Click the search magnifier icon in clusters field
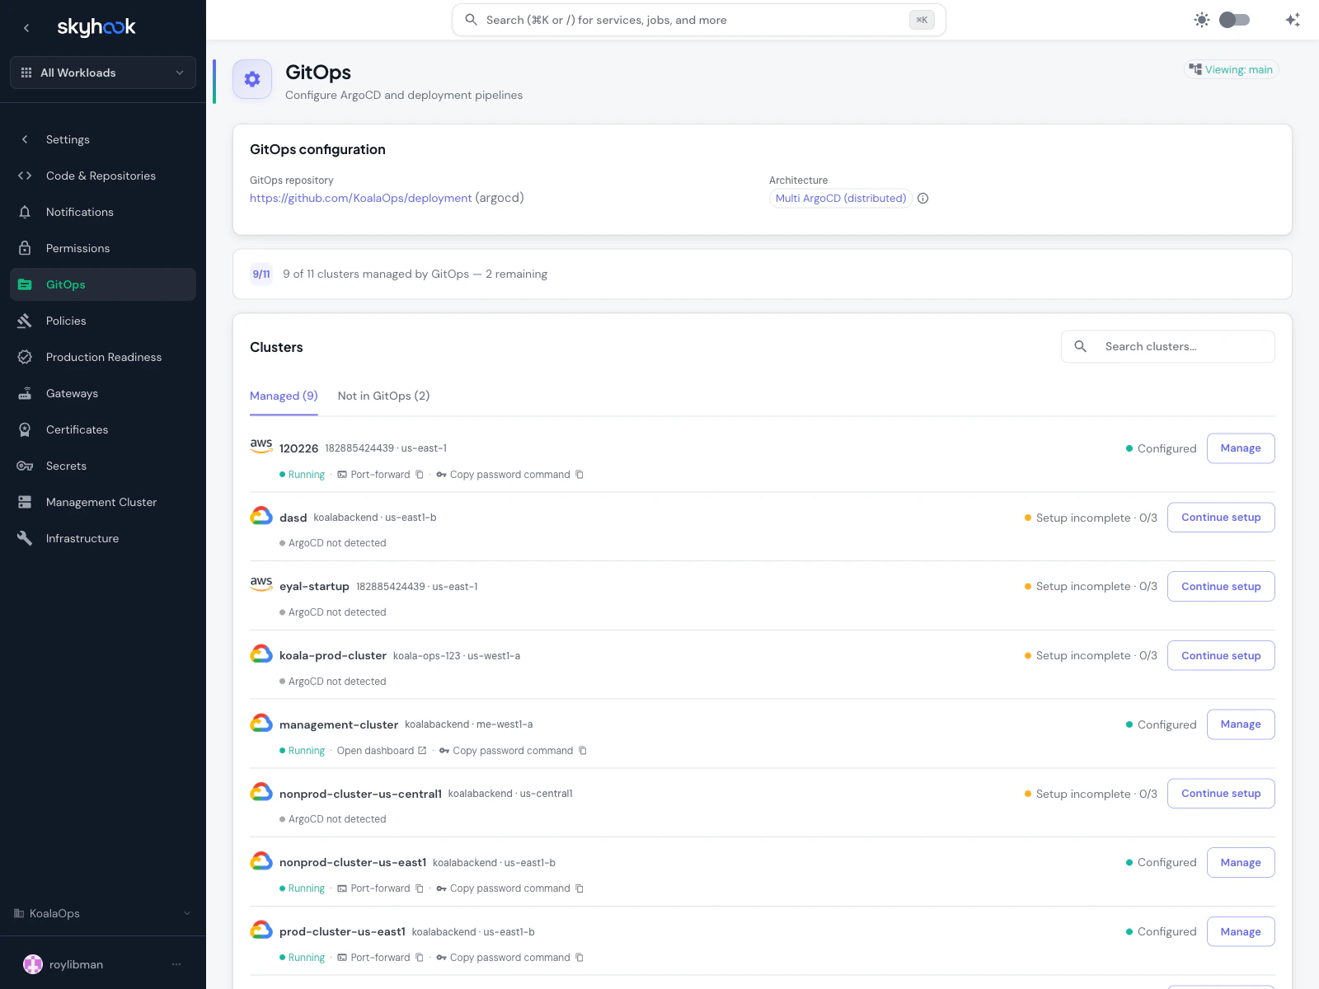Viewport: 1319px width, 989px height. coord(1081,347)
